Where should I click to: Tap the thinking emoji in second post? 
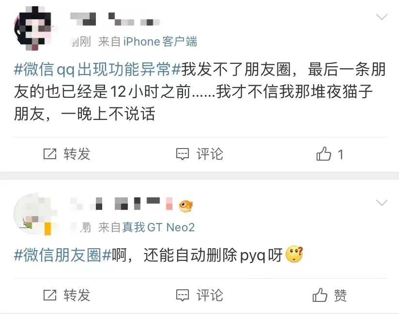pos(294,254)
